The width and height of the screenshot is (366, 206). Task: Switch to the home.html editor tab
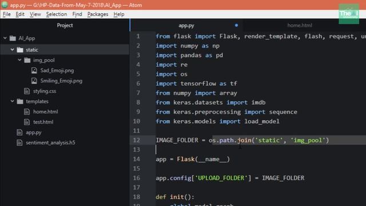tap(300, 25)
